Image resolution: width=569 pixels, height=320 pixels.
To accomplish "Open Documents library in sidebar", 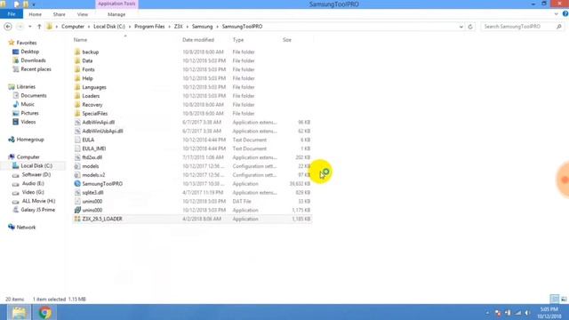I will tap(34, 95).
